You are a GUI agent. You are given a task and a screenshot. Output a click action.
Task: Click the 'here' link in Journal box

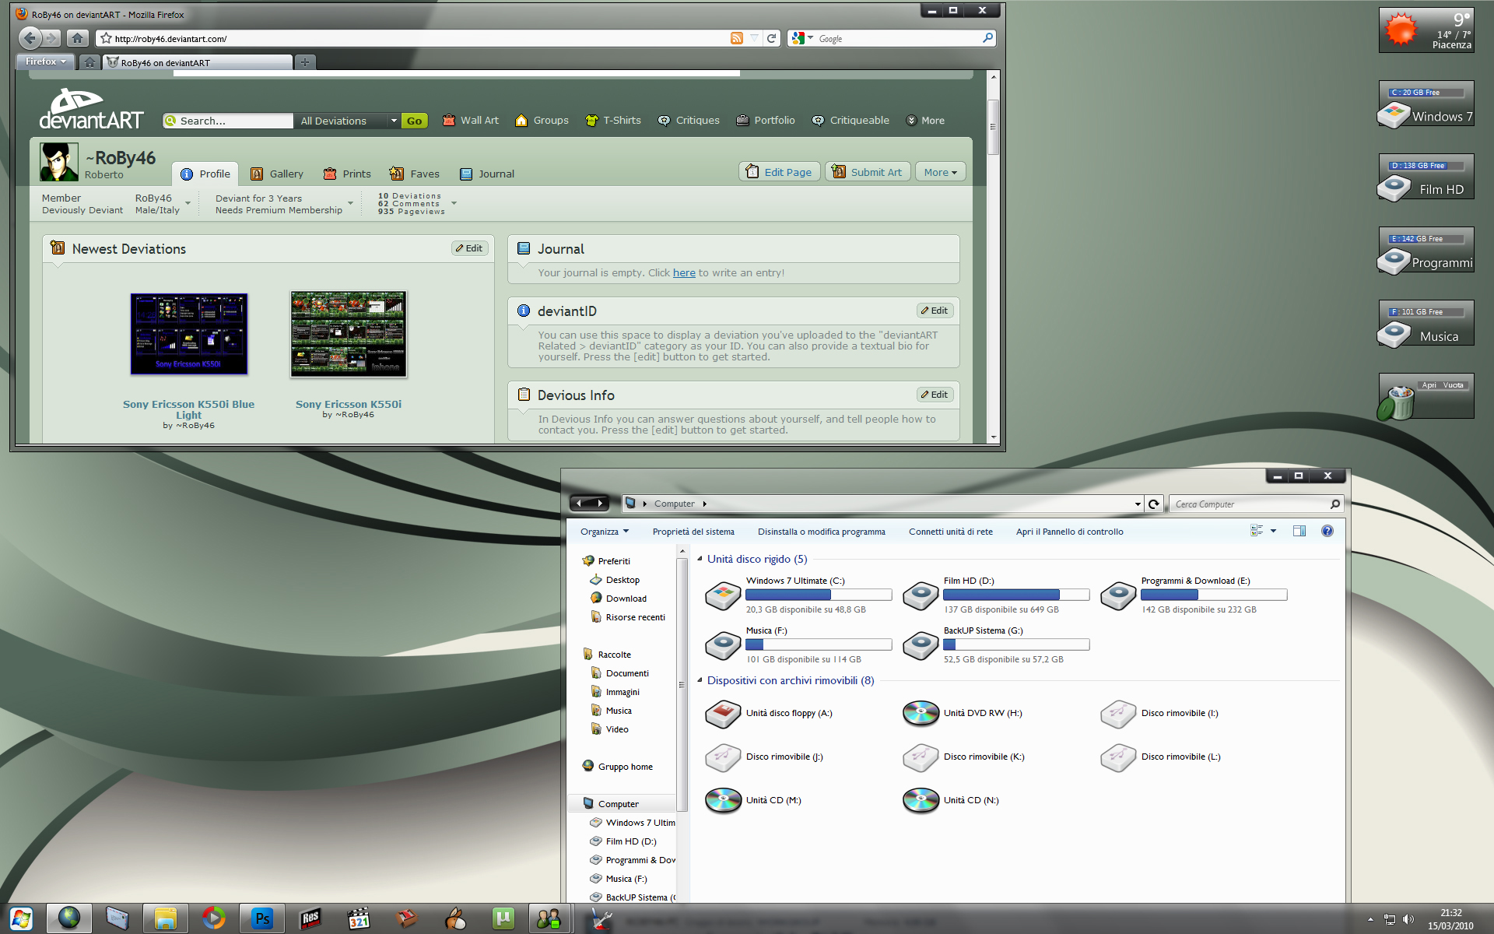pyautogui.click(x=684, y=273)
